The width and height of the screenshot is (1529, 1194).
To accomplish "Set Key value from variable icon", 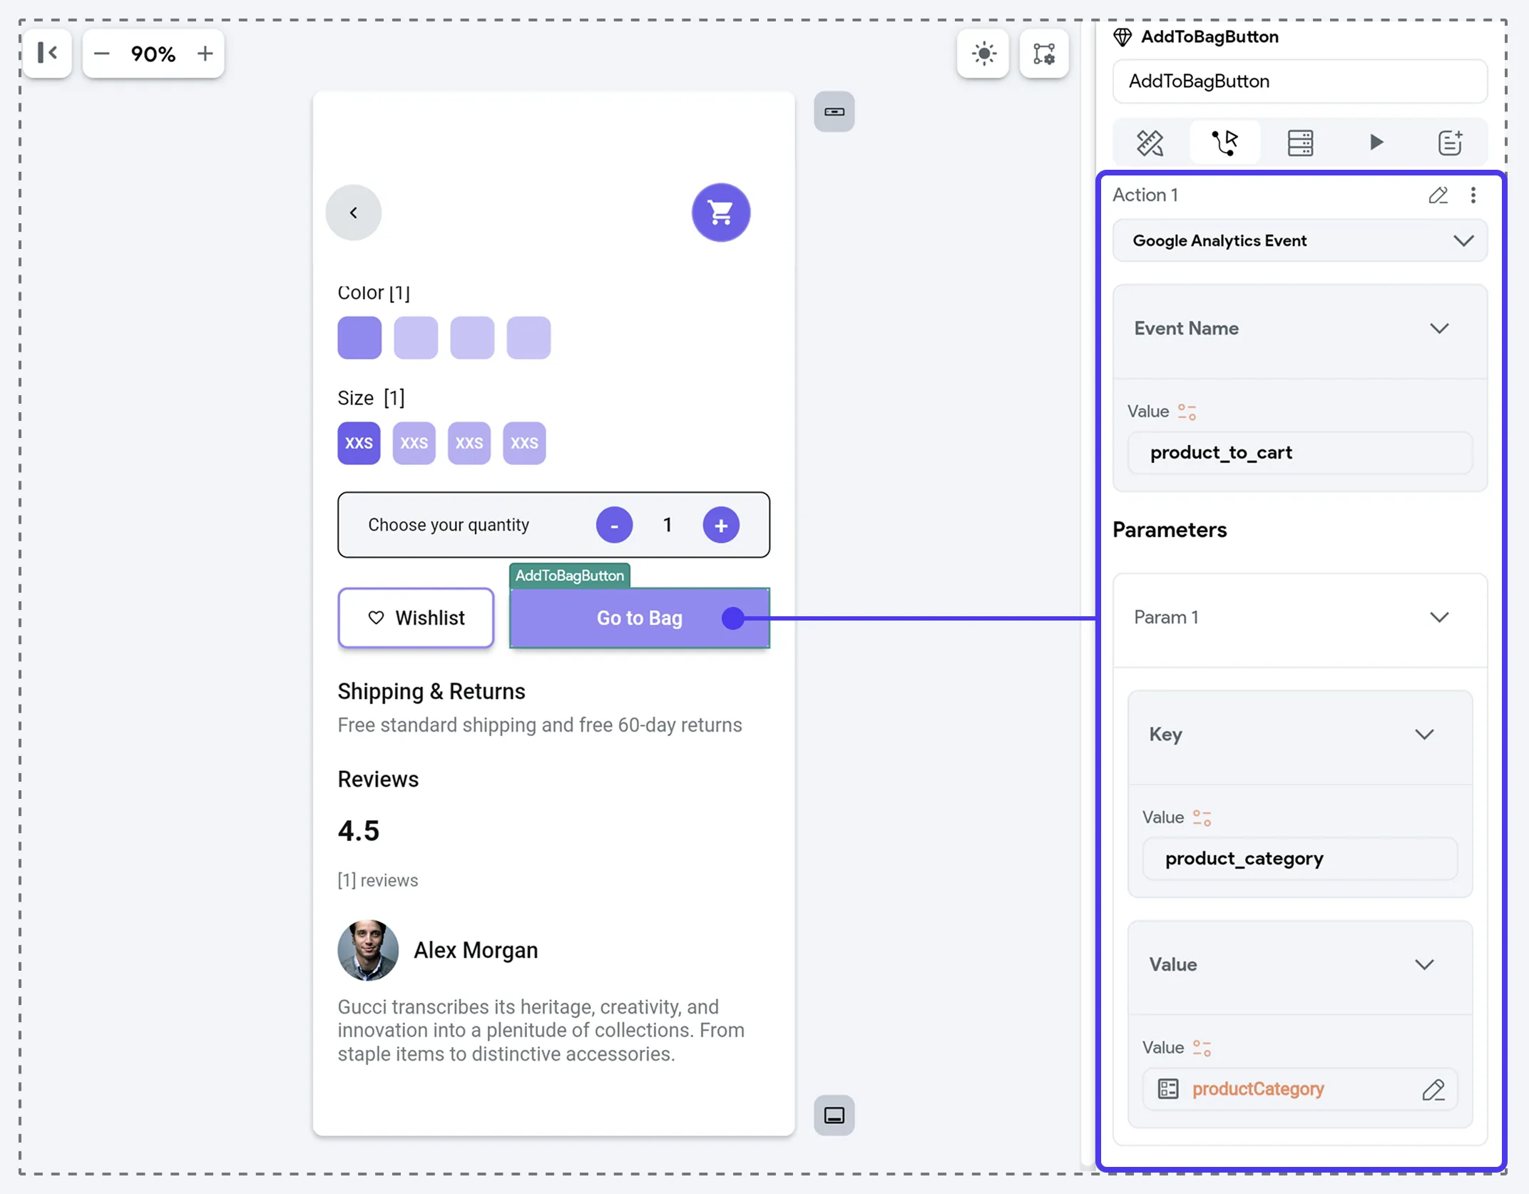I will (1202, 818).
